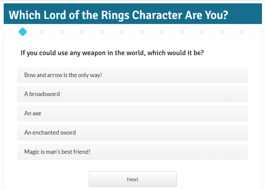Click the "Which Lord of the Rings Character" title

point(118,15)
